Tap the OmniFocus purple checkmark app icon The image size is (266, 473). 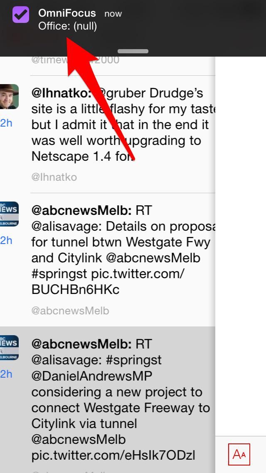[21, 15]
